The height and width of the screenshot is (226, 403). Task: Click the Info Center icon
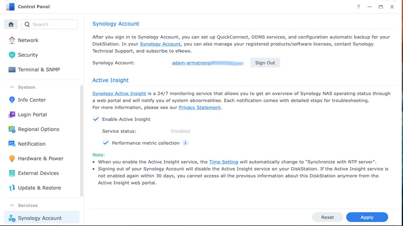[x=12, y=100]
